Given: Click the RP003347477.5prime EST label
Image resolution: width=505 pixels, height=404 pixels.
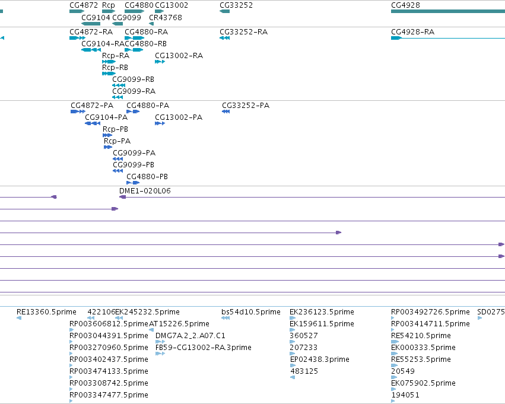Looking at the screenshot, I should pyautogui.click(x=109, y=395).
